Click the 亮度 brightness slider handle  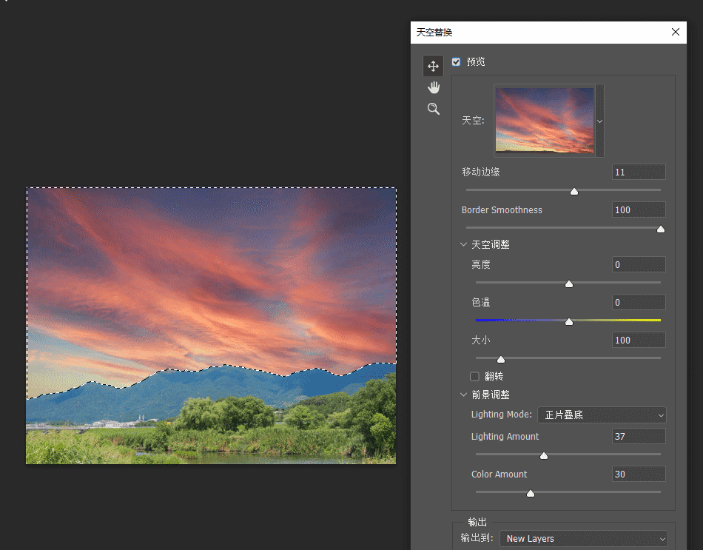[x=569, y=284]
